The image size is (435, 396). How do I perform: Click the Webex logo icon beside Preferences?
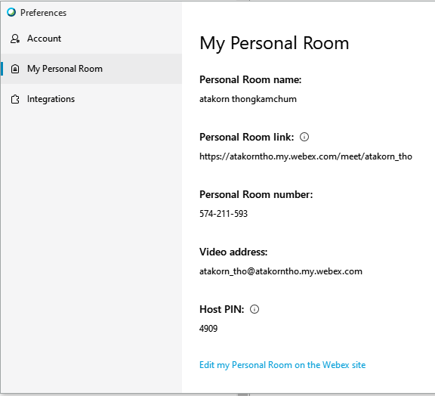point(11,12)
